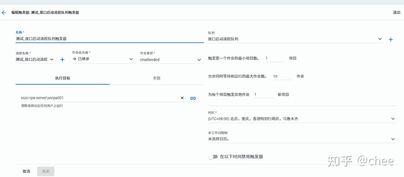Click the back arrow icon
The image size is (404, 177).
click(4, 13)
